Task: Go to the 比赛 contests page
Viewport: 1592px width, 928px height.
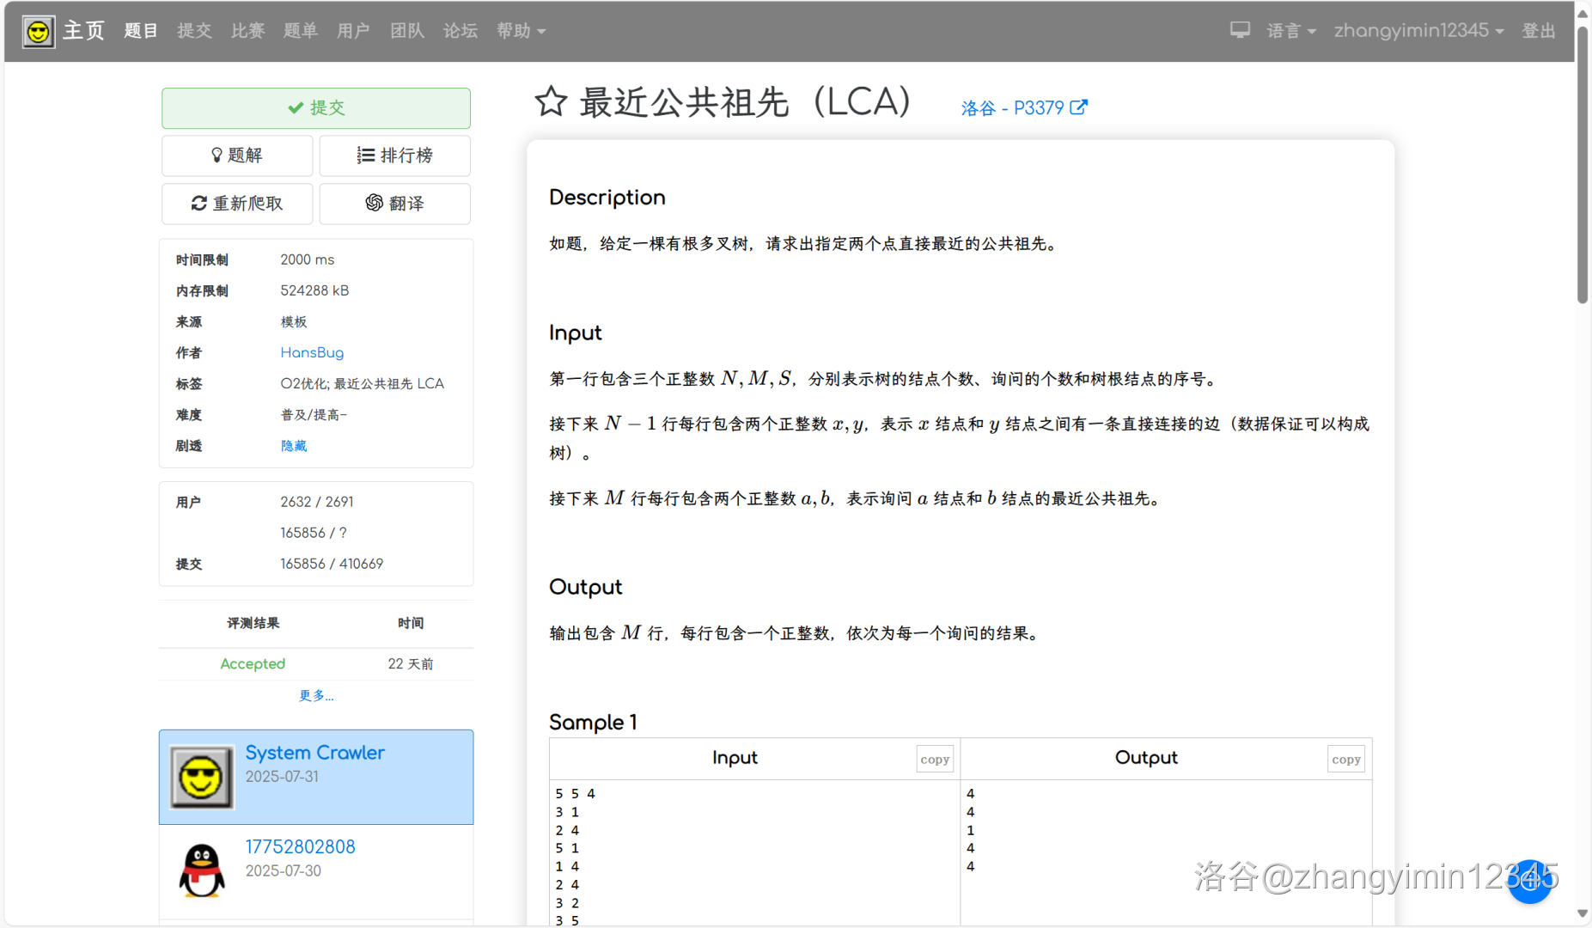Action: coord(247,31)
